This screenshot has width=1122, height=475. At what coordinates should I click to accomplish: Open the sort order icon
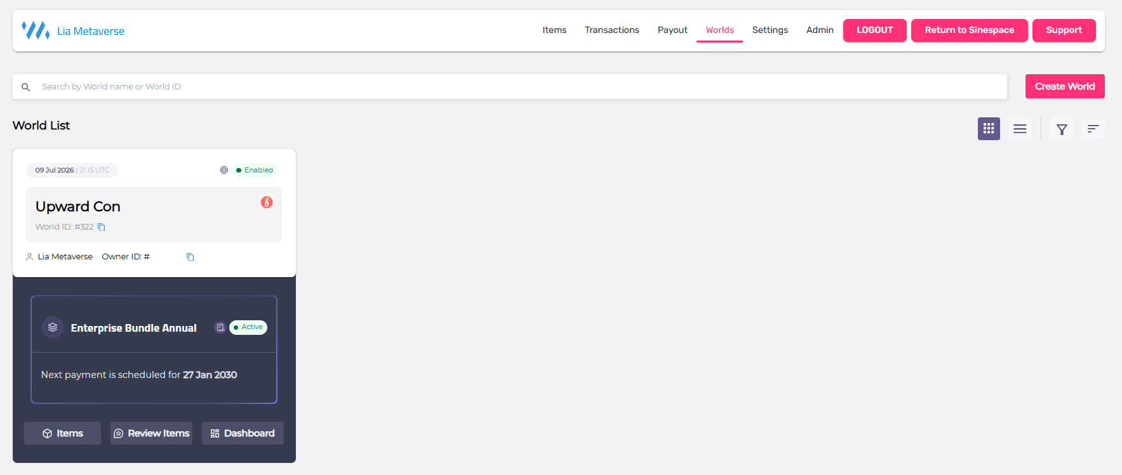pos(1093,129)
